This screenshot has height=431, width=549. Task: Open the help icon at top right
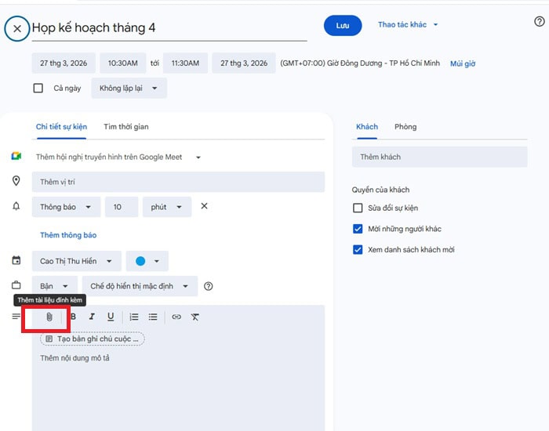(x=539, y=22)
